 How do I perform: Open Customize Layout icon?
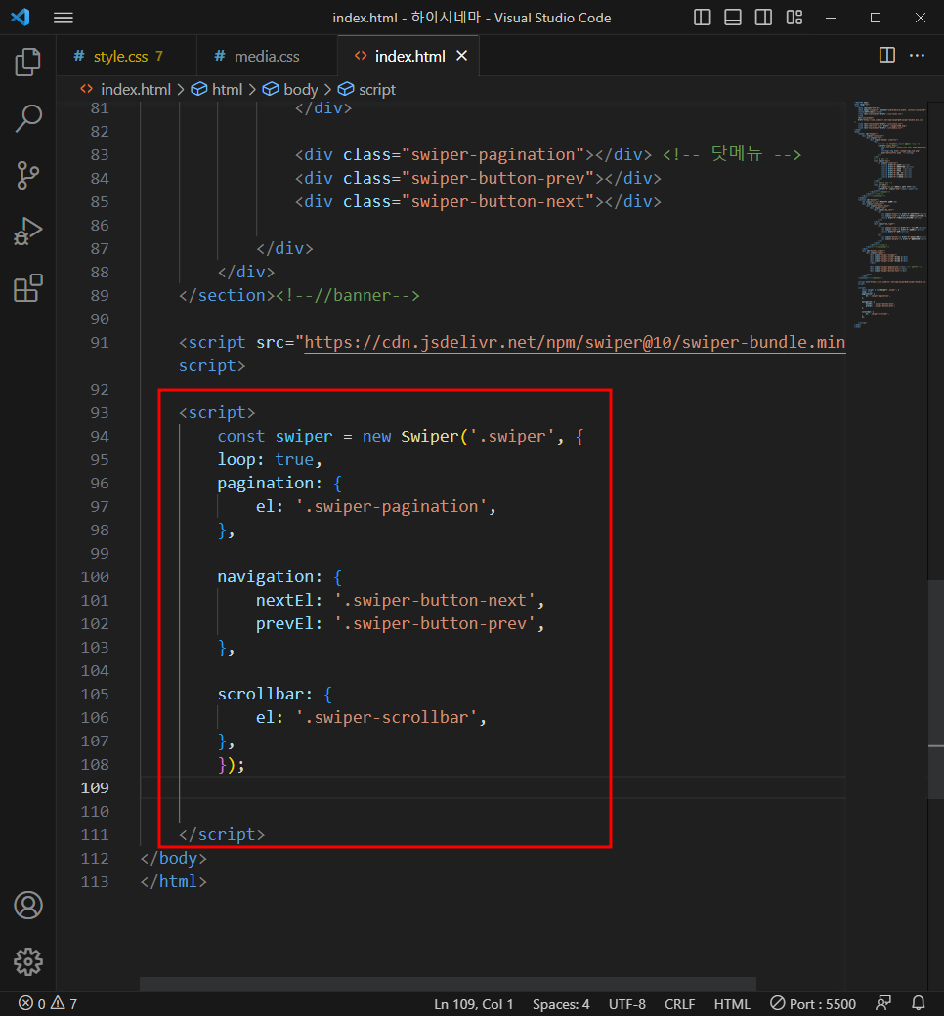point(794,18)
